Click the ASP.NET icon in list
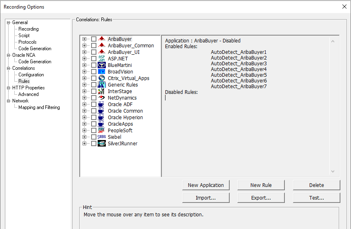The height and width of the screenshot is (229, 351). point(102,59)
